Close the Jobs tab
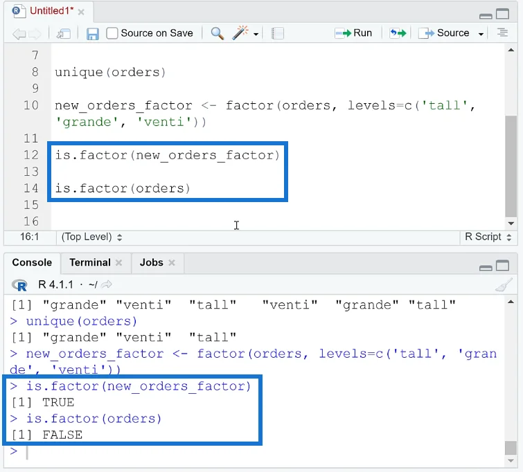Screen dimensions: 523x472 [x=171, y=263]
